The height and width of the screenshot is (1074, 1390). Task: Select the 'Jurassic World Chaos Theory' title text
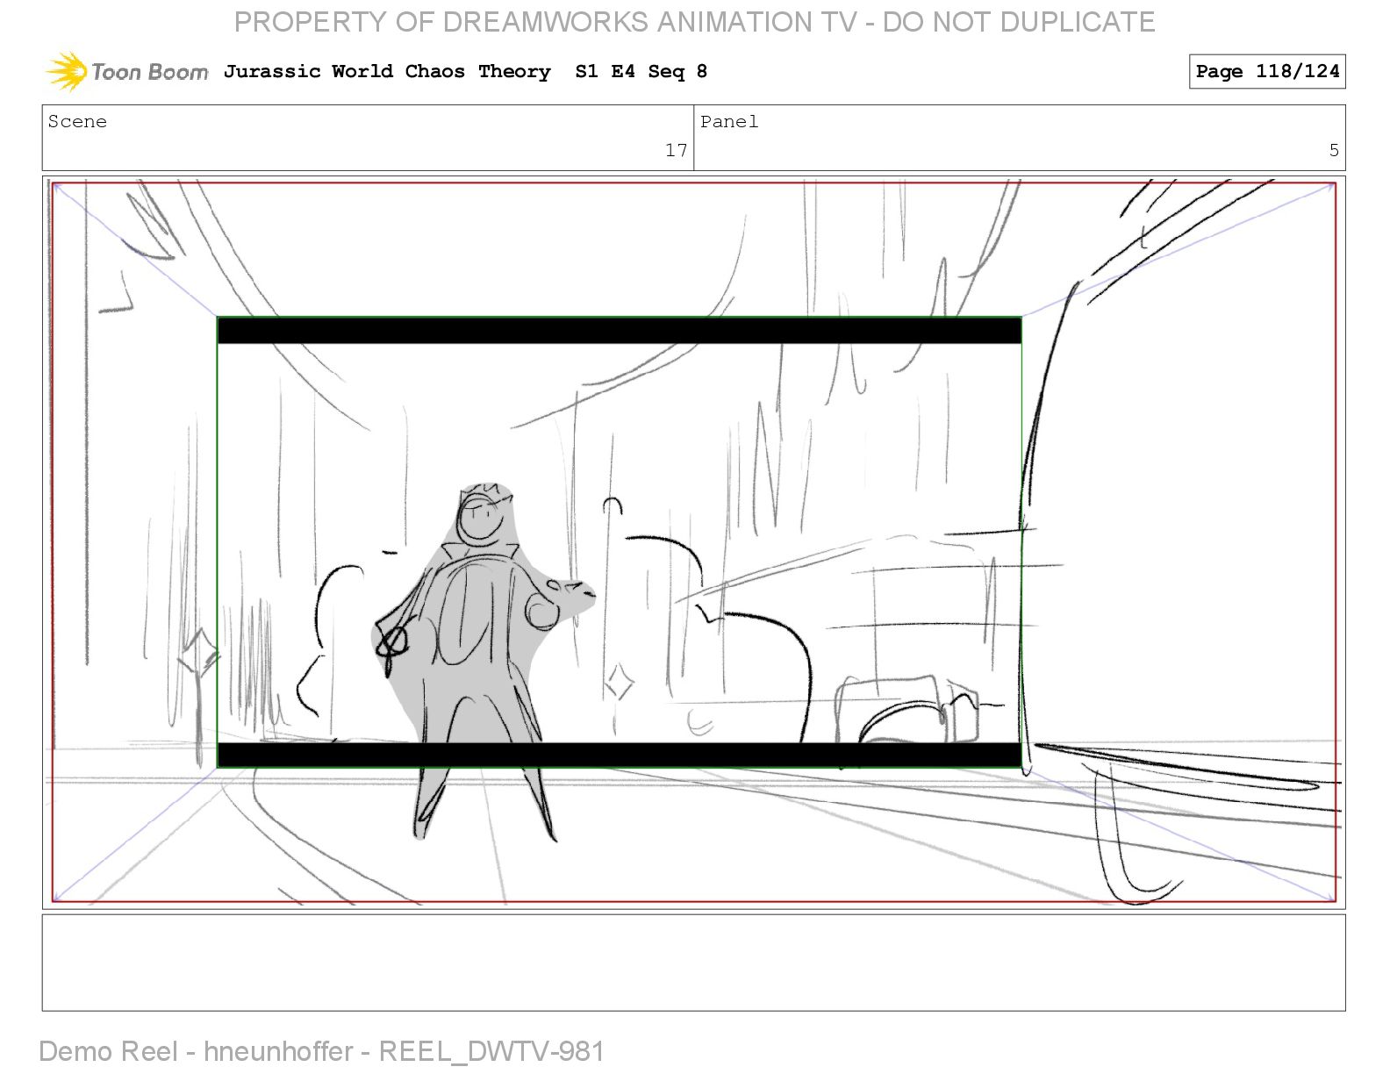(387, 72)
